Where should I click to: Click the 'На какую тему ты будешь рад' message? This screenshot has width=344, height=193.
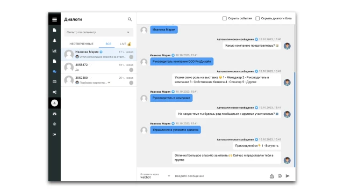coord(228,114)
